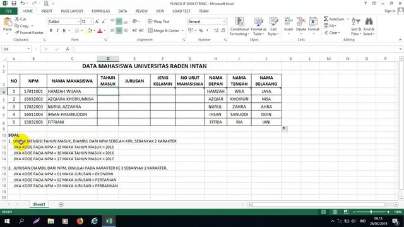Open the FILE tab
The image size is (404, 227).
coord(9,11)
